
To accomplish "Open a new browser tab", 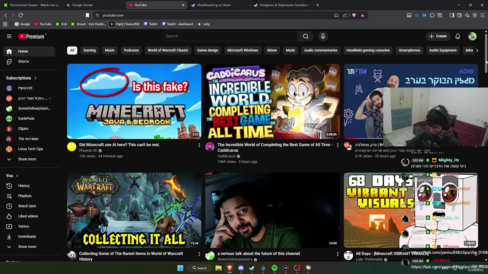I will point(318,5).
